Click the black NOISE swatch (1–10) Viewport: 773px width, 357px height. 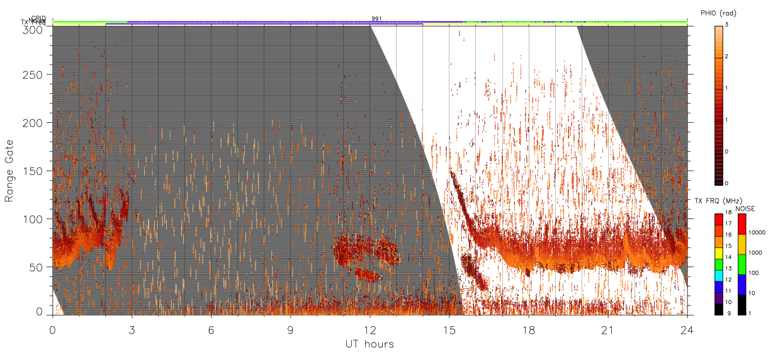coord(742,305)
